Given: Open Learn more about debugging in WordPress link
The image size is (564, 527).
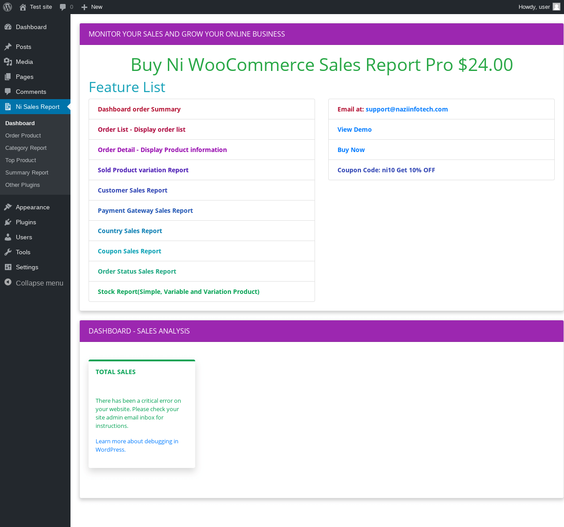Looking at the screenshot, I should (137, 445).
